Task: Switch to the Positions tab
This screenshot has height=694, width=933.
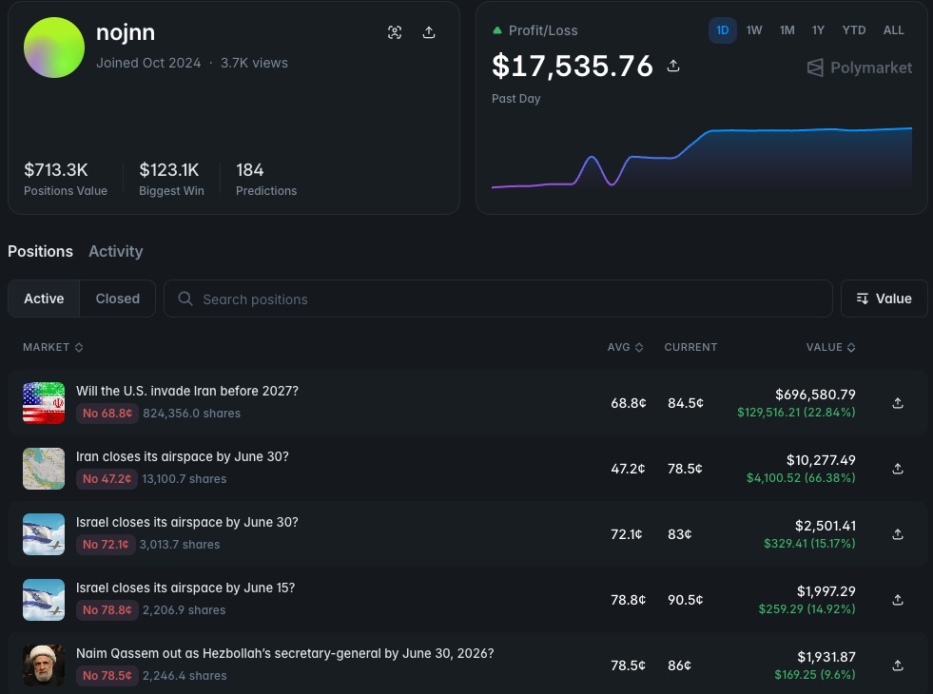Action: tap(41, 252)
